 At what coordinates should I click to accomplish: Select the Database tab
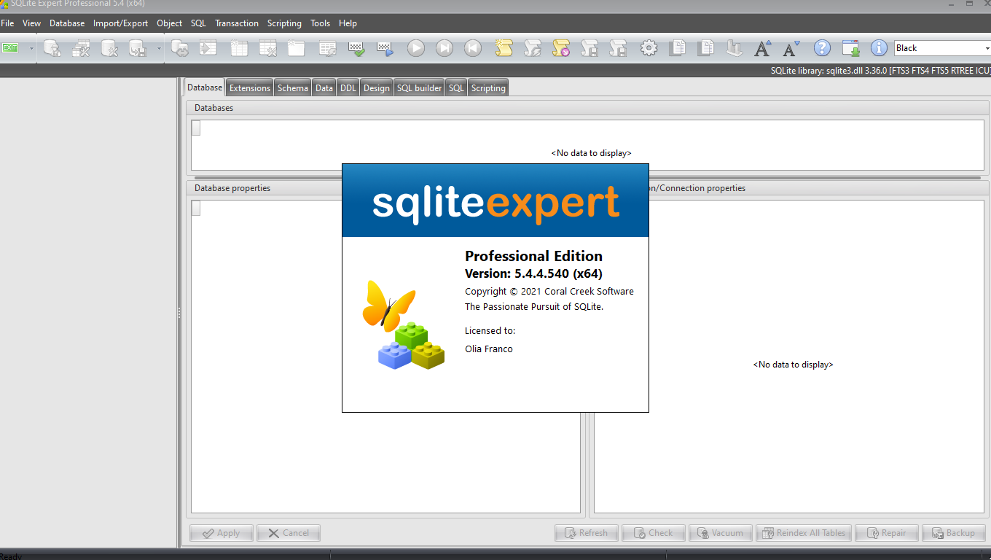[205, 87]
